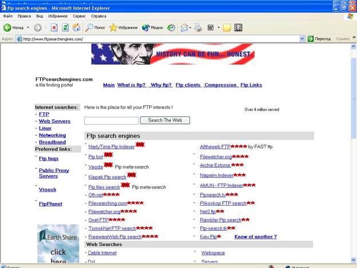Follow the 'What is ftp?' navigation link
Viewport: 357px width, 268px height.
(x=131, y=85)
